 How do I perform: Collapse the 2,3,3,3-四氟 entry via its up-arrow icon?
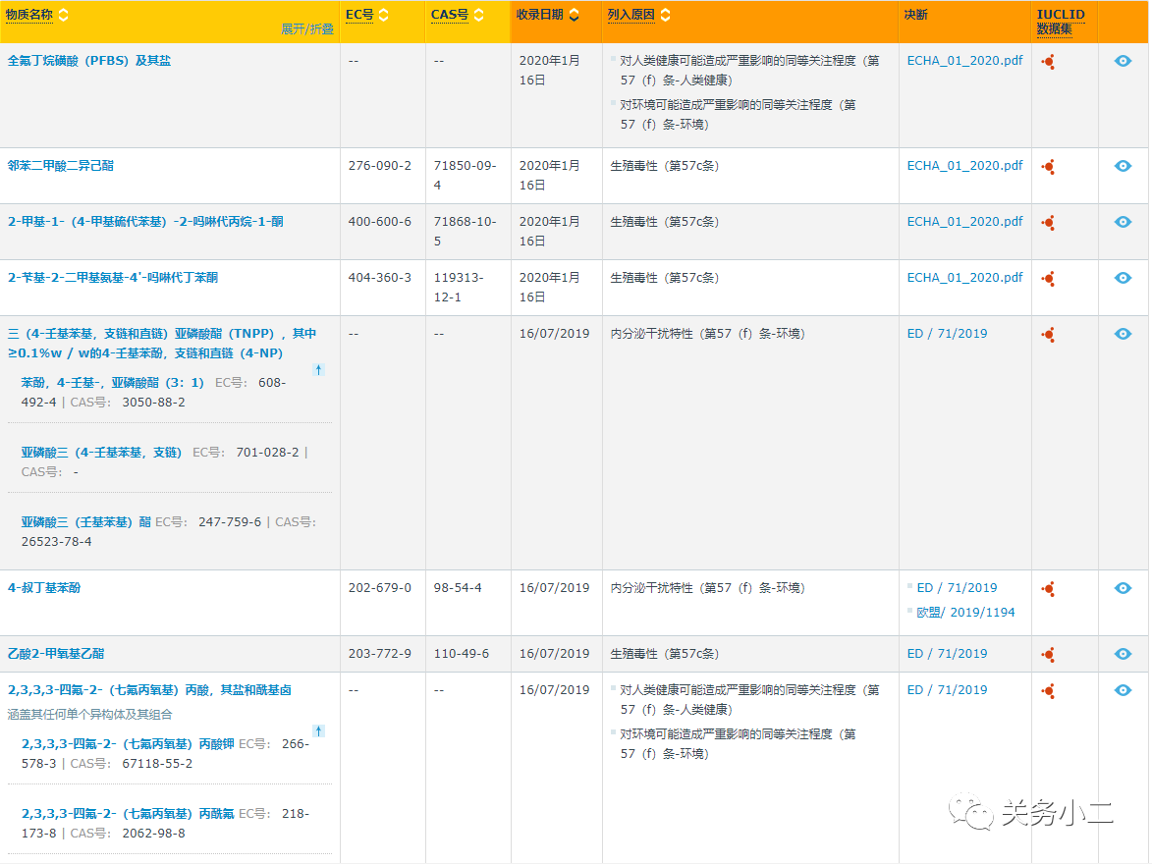(317, 730)
